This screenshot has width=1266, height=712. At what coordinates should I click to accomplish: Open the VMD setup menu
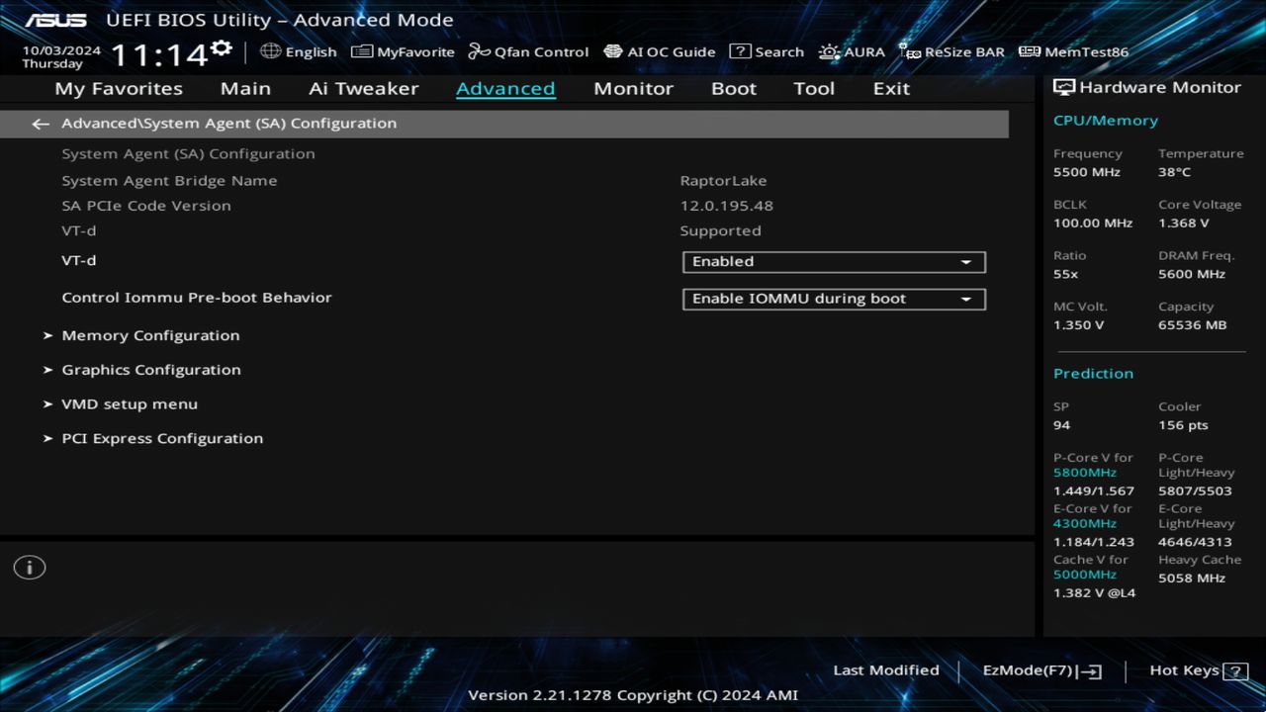[130, 403]
